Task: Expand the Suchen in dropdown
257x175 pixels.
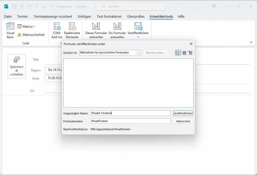Action: [x=139, y=53]
